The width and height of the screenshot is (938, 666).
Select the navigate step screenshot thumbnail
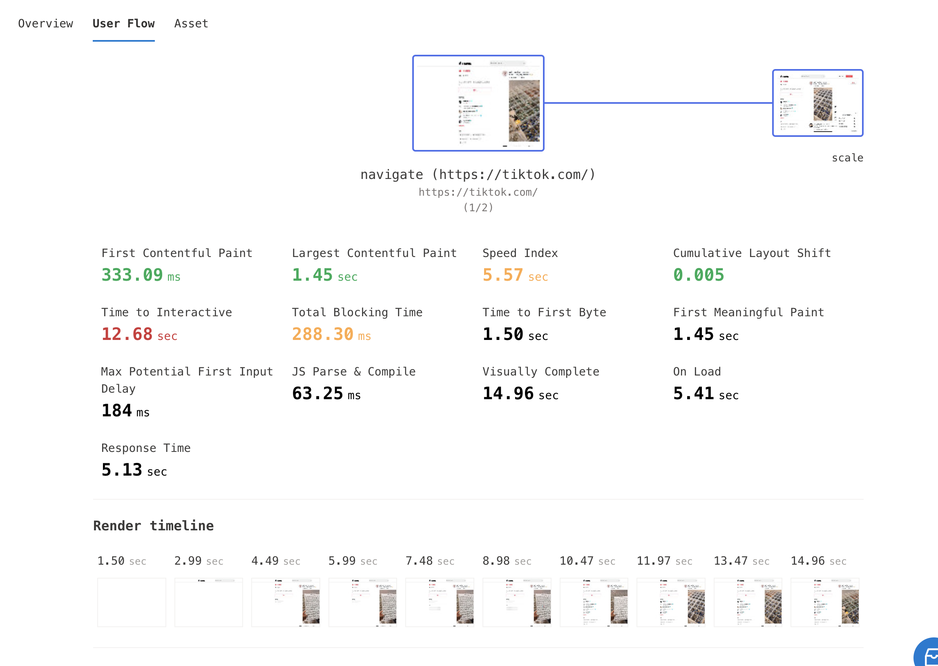coord(478,103)
